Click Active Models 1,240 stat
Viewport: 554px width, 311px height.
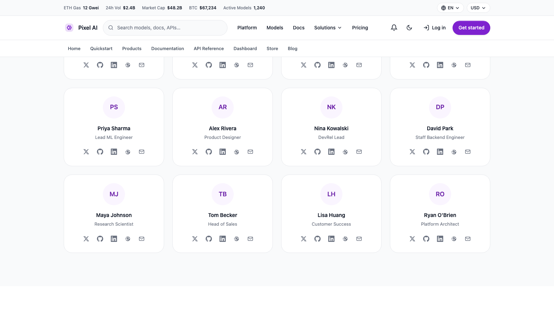[244, 8]
